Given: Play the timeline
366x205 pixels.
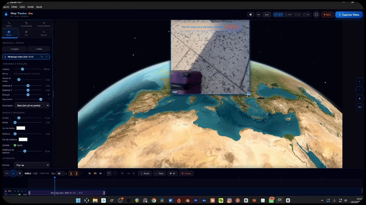Looking at the screenshot, I should 13,173.
